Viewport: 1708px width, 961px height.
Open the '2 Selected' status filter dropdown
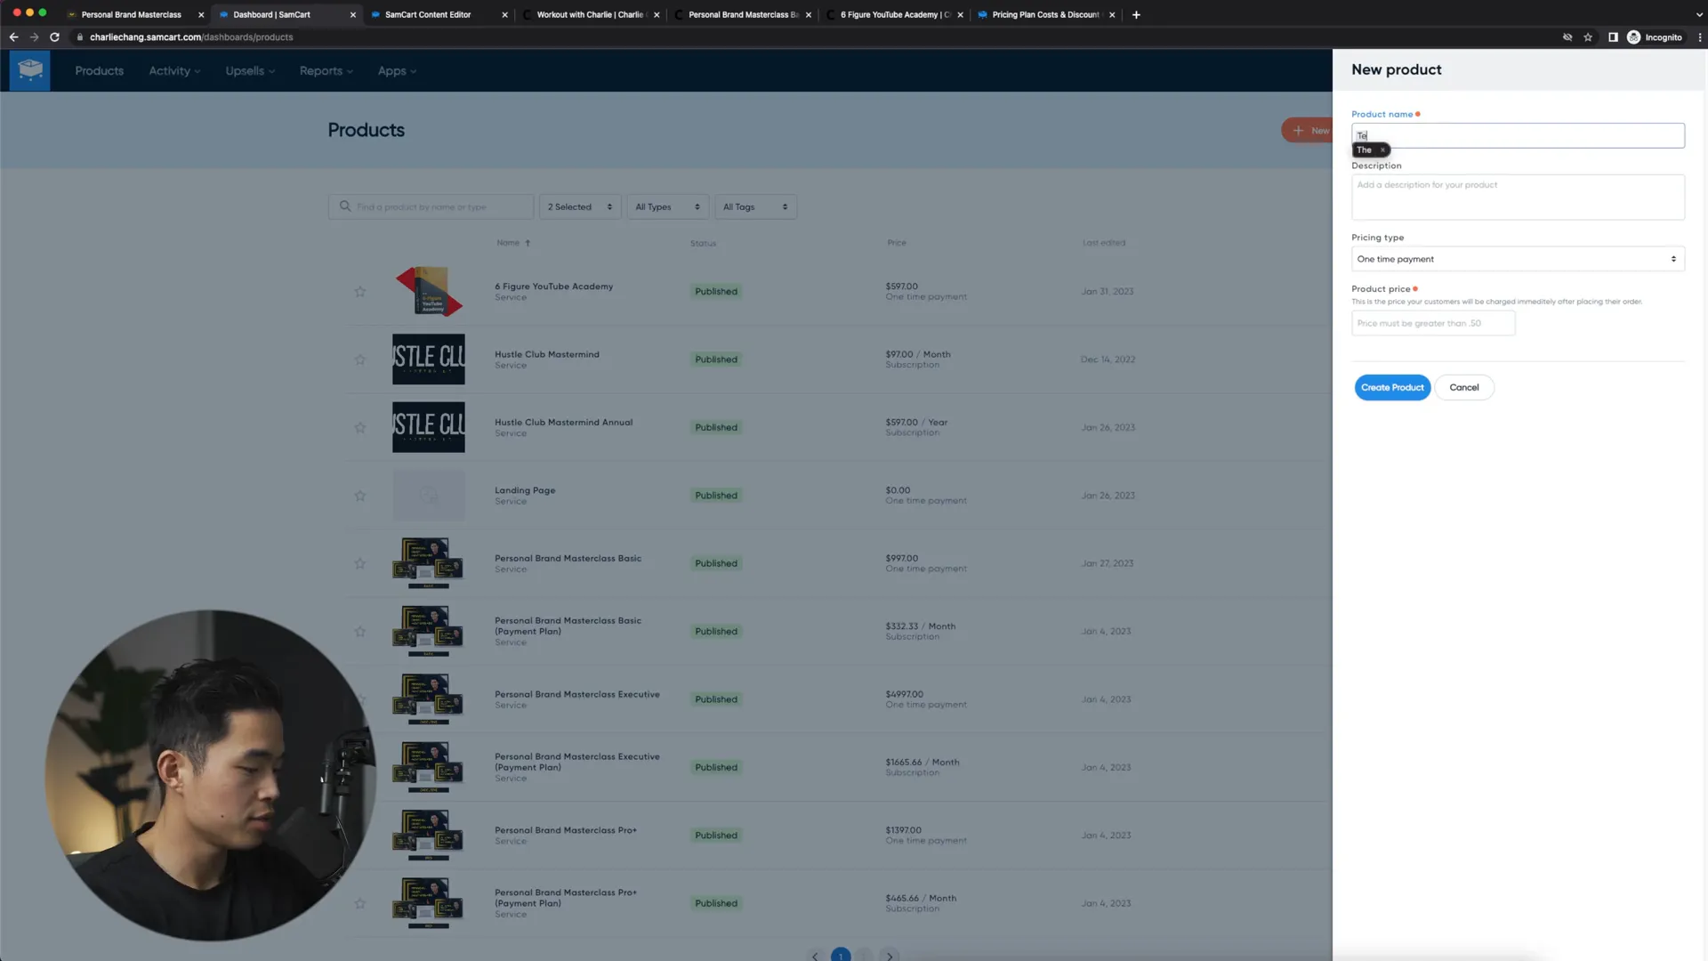[x=580, y=207]
